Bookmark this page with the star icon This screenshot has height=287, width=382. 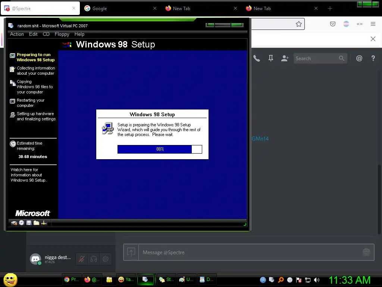click(x=299, y=24)
